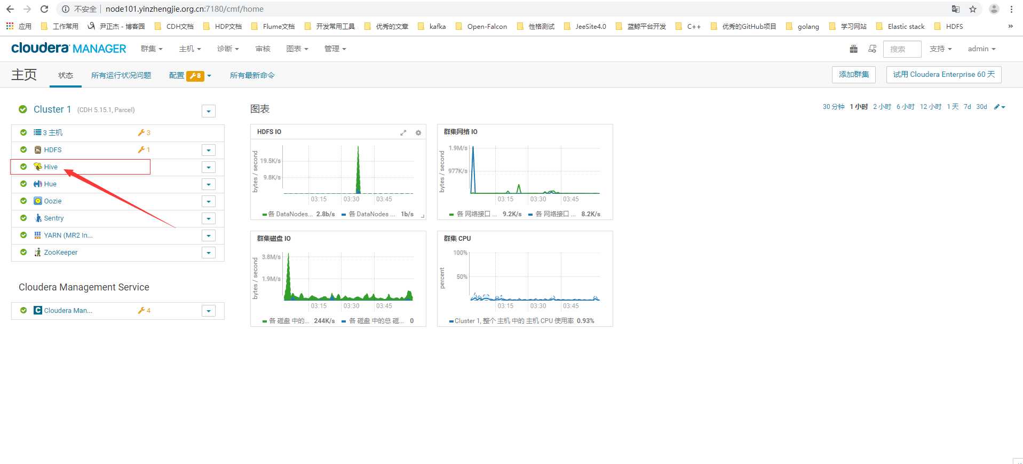Open the Sentry service actions dropdown
Viewport: 1023px width, 464px height.
209,219
